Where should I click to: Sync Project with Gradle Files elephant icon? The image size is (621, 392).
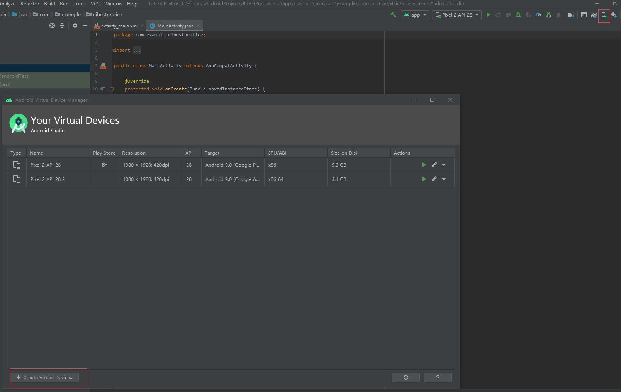click(x=594, y=15)
